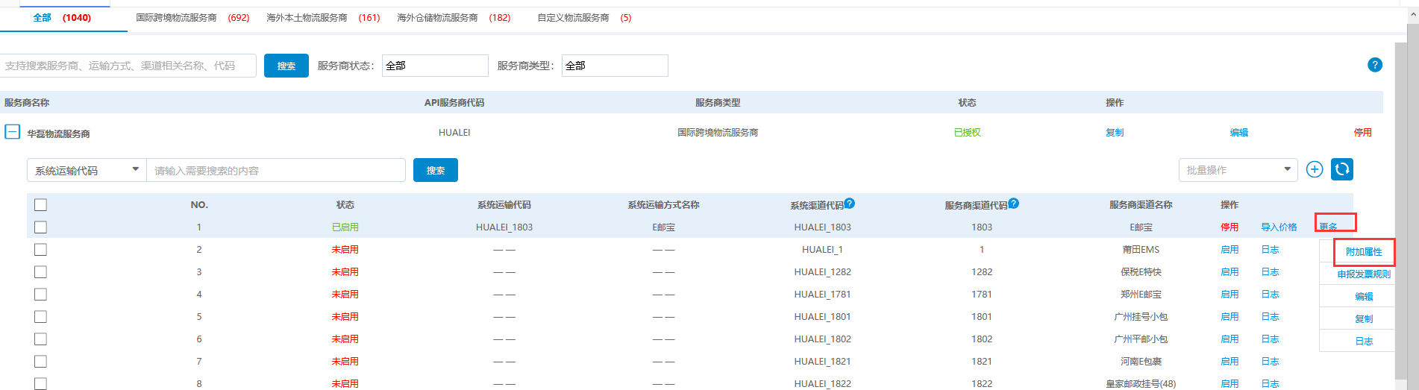Click help icon beside 系统渠道代码 header
The height and width of the screenshot is (390, 1419).
pos(849,203)
